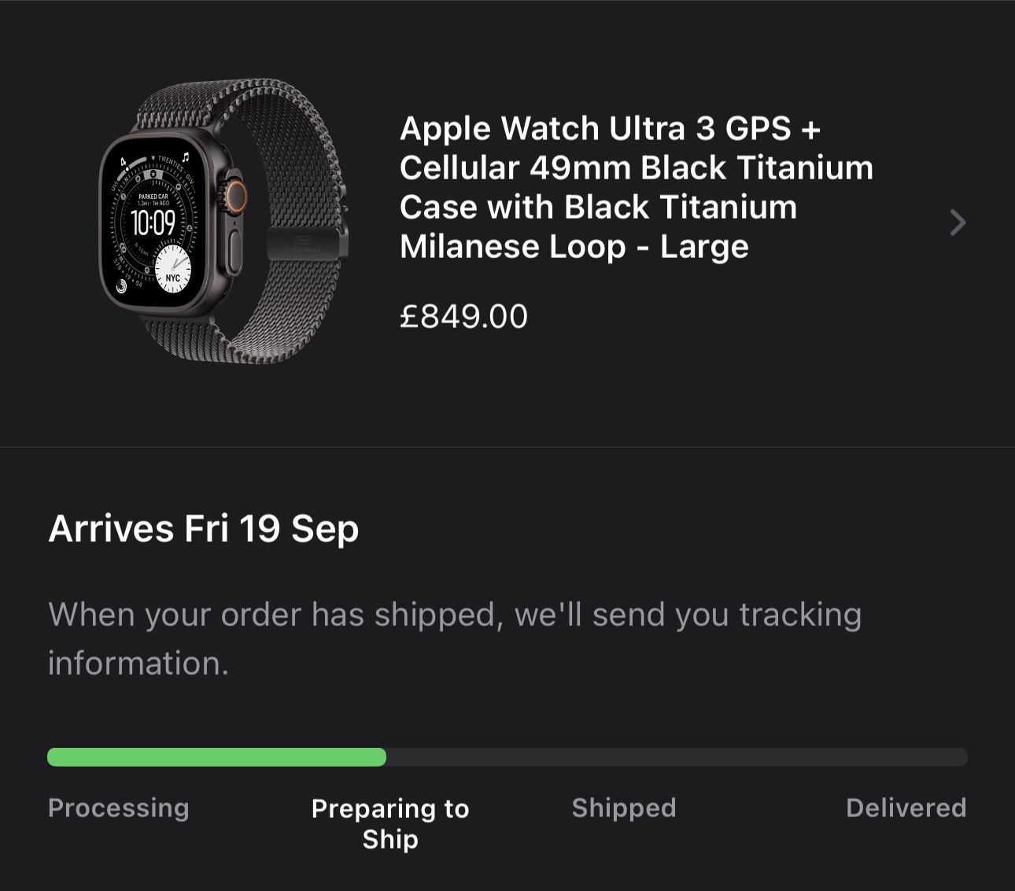Click the Activity rings complication on watch face
Viewport: 1015px width, 891px height.
point(121,287)
